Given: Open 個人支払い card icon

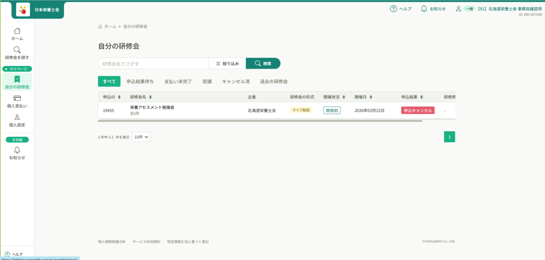Looking at the screenshot, I should pyautogui.click(x=17, y=98).
